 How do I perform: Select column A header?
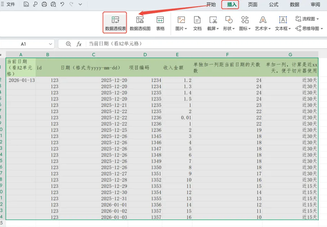(x=21, y=55)
